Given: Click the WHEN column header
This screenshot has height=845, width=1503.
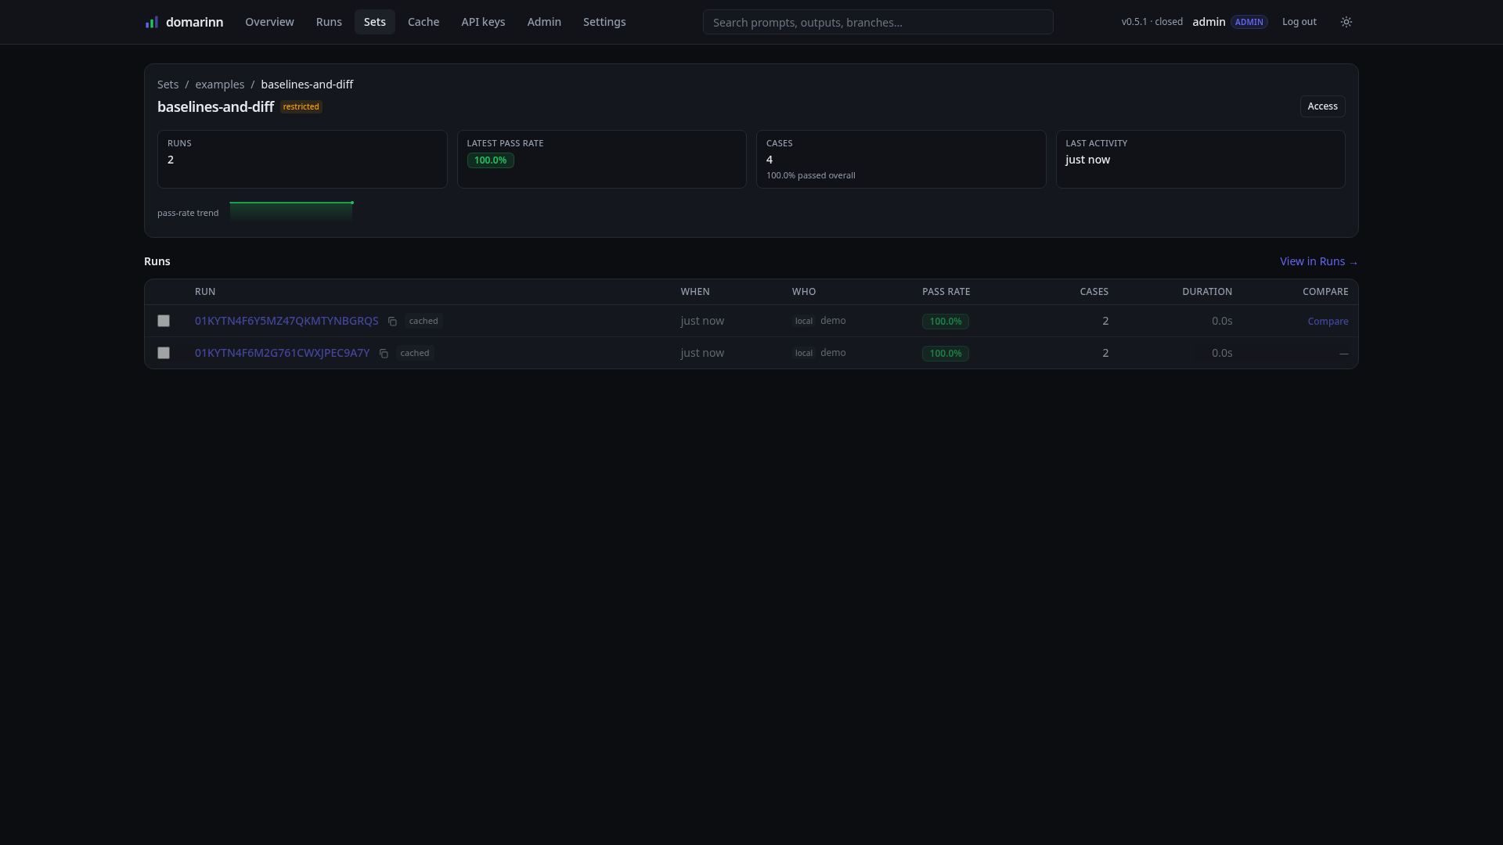Looking at the screenshot, I should (x=695, y=292).
